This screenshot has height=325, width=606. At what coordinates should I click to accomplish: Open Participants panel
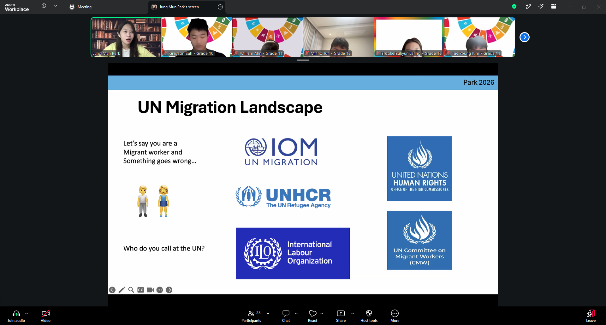tap(251, 316)
